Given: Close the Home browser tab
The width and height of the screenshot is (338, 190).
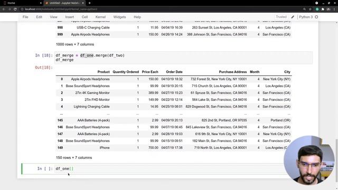Looking at the screenshot, I should click(41, 3).
